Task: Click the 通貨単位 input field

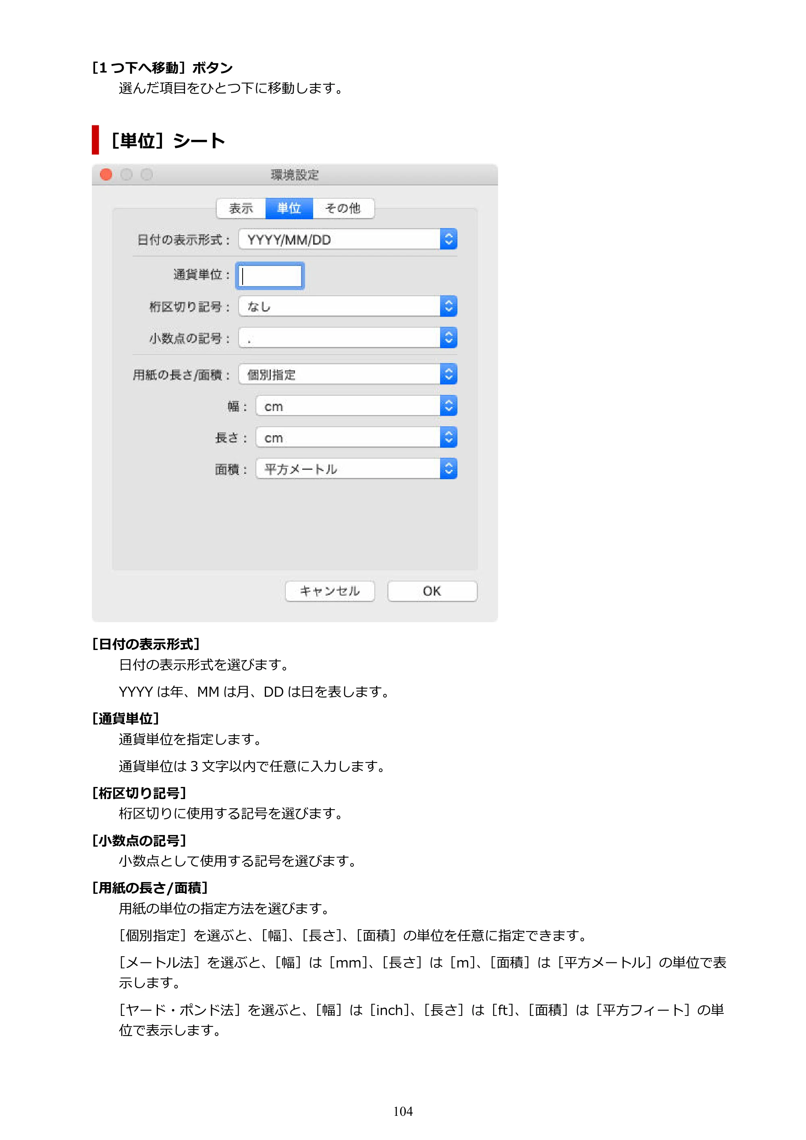Action: 270,276
